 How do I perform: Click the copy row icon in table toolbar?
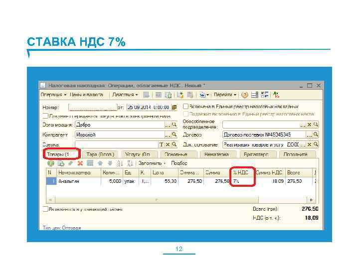[61, 163]
